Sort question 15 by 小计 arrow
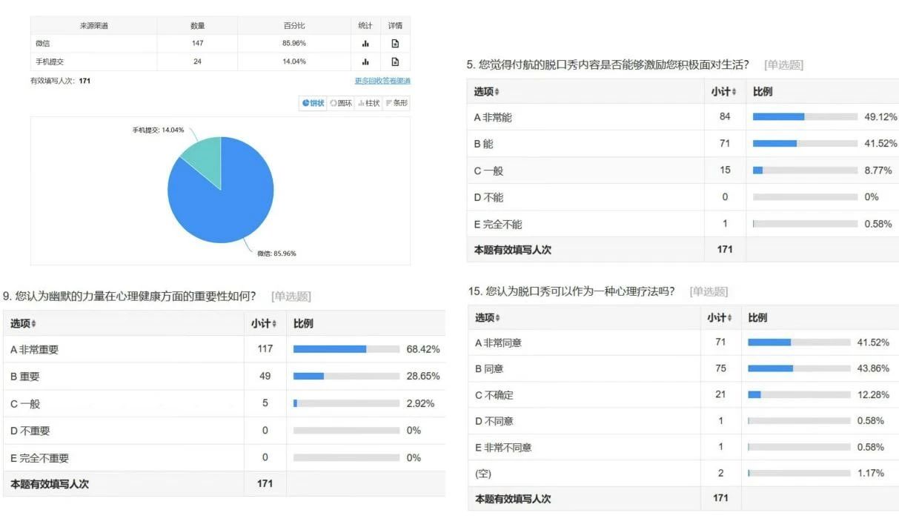 [x=731, y=318]
